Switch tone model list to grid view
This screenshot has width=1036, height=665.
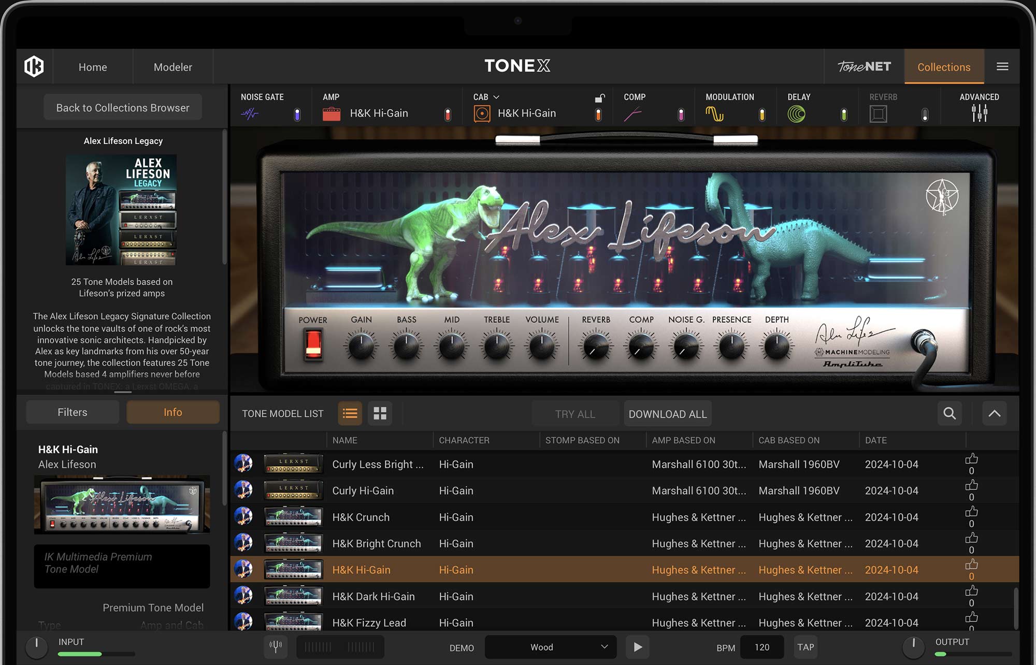click(380, 413)
